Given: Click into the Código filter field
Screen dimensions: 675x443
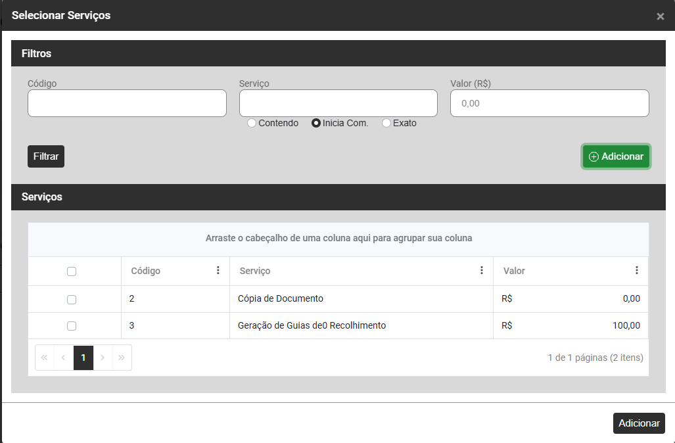Looking at the screenshot, I should [x=127, y=103].
